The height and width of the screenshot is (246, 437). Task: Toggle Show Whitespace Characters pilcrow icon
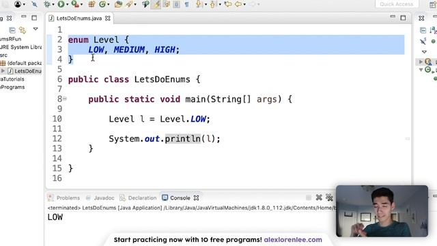point(186,4)
